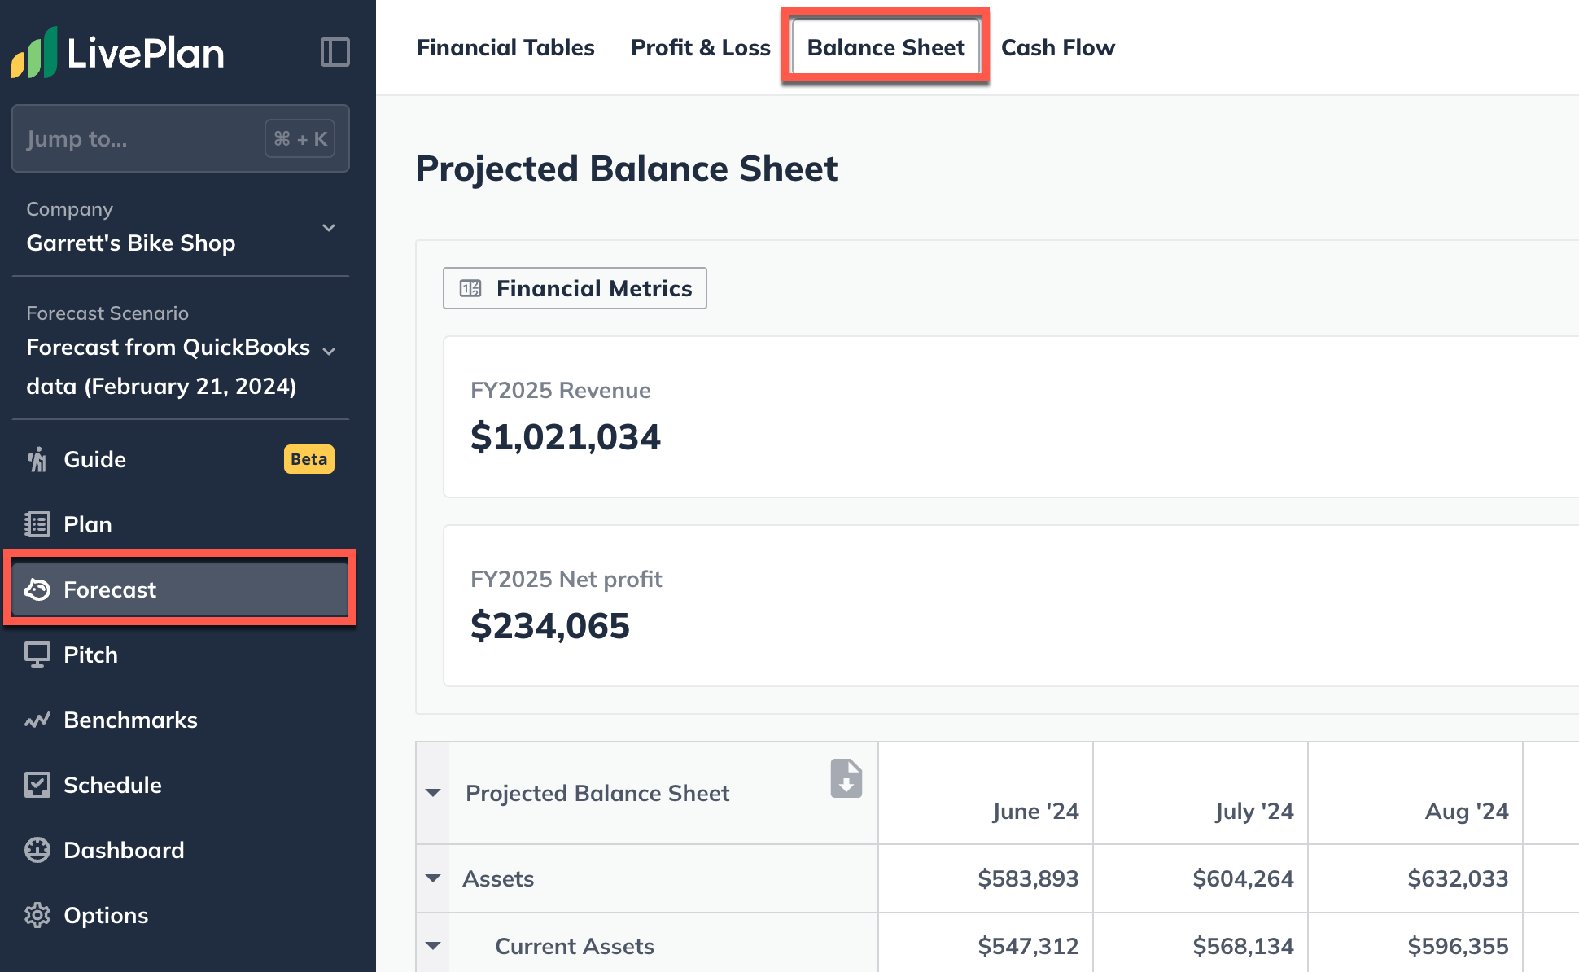This screenshot has height=972, width=1579.
Task: Click the LivePlan logo
Action: 118,53
